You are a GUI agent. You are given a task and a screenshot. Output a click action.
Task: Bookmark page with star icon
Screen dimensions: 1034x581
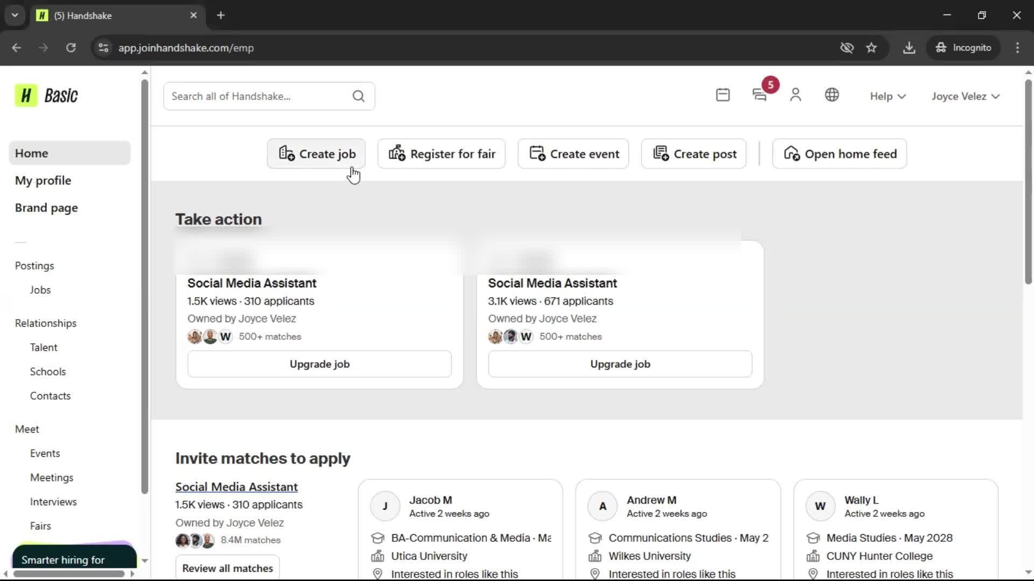(871, 48)
